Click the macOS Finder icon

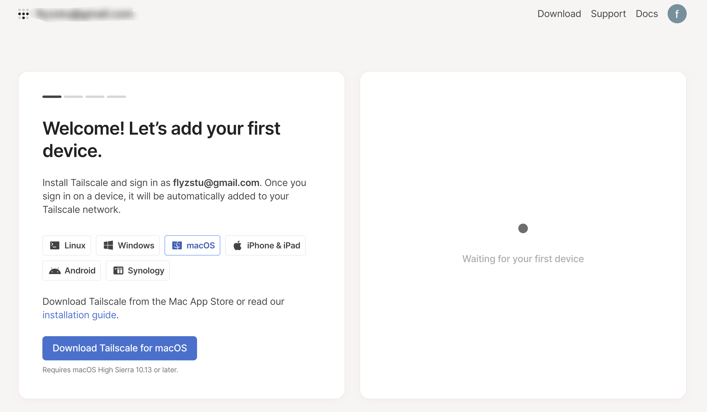(177, 245)
